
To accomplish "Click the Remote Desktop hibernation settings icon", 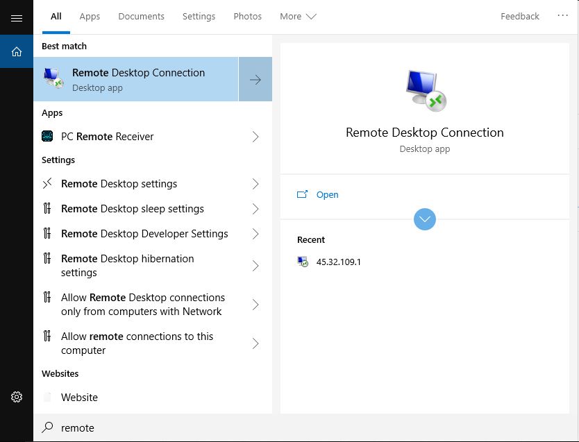I will 47,258.
